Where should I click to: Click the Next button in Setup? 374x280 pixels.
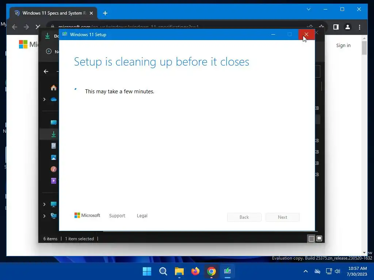(x=282, y=217)
